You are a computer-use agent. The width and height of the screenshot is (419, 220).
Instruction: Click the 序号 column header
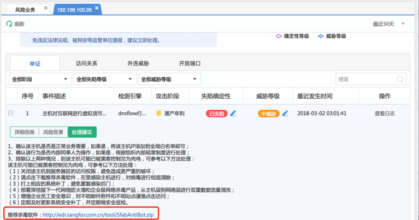pyautogui.click(x=27, y=96)
